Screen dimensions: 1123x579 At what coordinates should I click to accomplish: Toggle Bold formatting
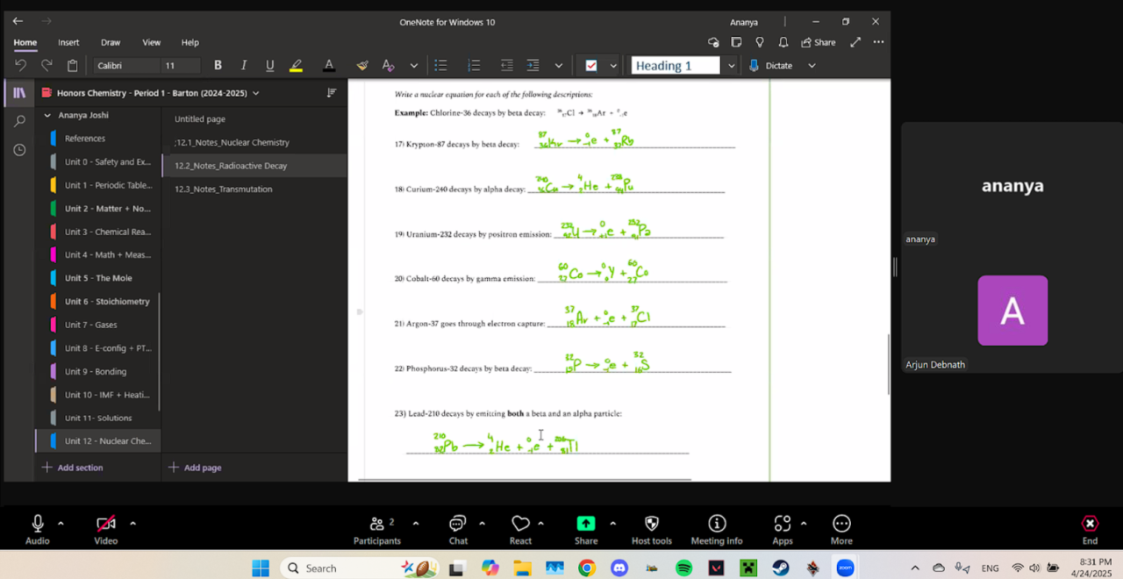click(x=218, y=66)
